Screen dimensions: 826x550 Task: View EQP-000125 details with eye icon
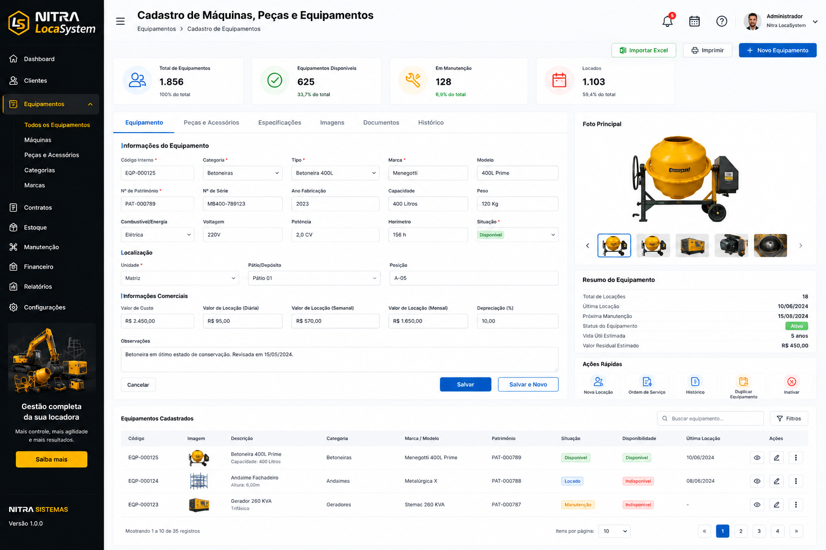click(x=757, y=458)
